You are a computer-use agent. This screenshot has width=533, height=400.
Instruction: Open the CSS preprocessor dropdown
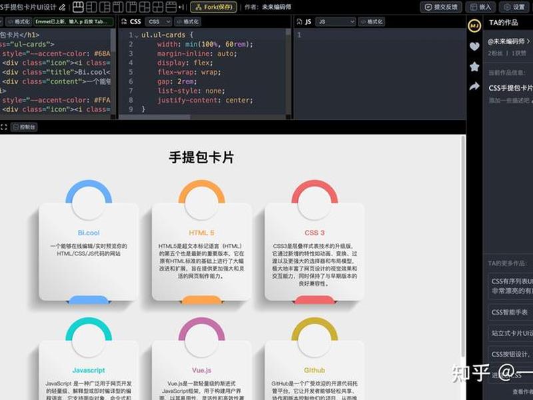click(159, 22)
